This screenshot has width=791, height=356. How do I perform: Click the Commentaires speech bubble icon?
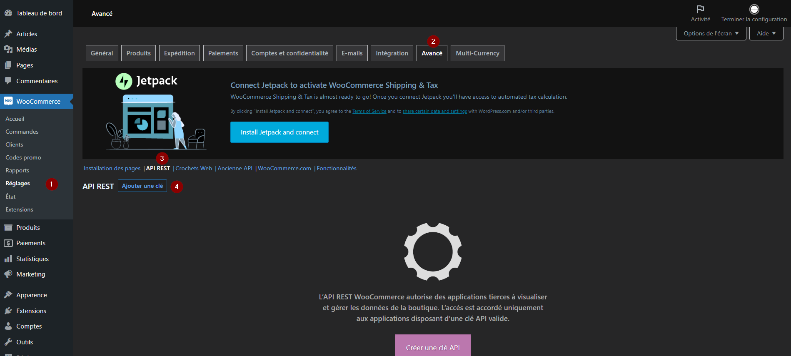click(x=8, y=81)
